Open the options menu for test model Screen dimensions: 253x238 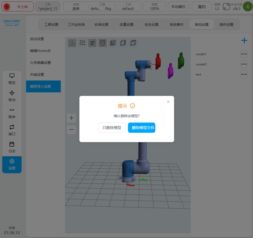(244, 74)
